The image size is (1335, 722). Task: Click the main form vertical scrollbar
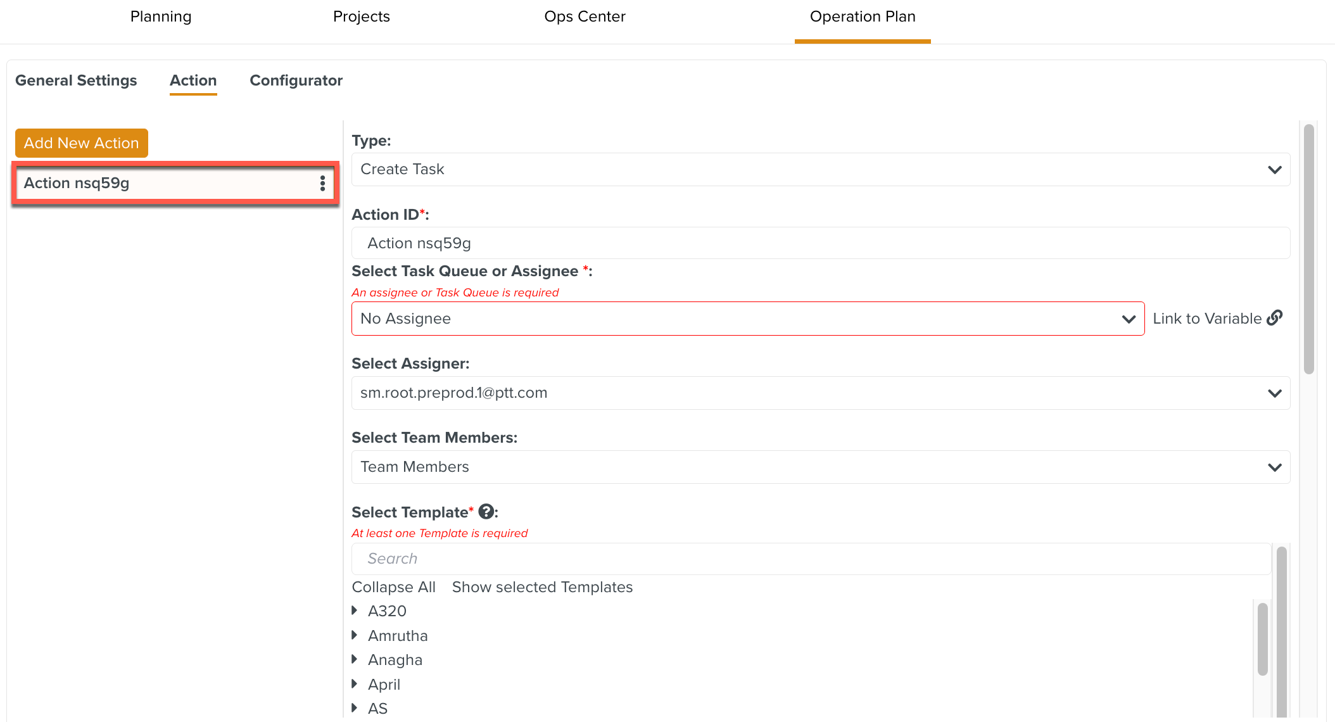click(1308, 250)
